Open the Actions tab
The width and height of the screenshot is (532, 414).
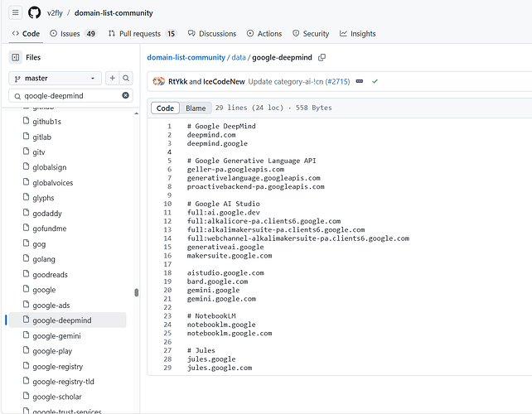tap(264, 34)
